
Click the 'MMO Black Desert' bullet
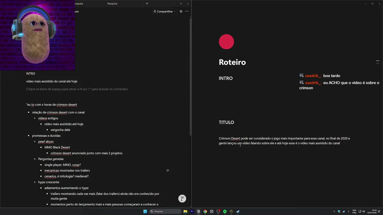[x=57, y=147]
